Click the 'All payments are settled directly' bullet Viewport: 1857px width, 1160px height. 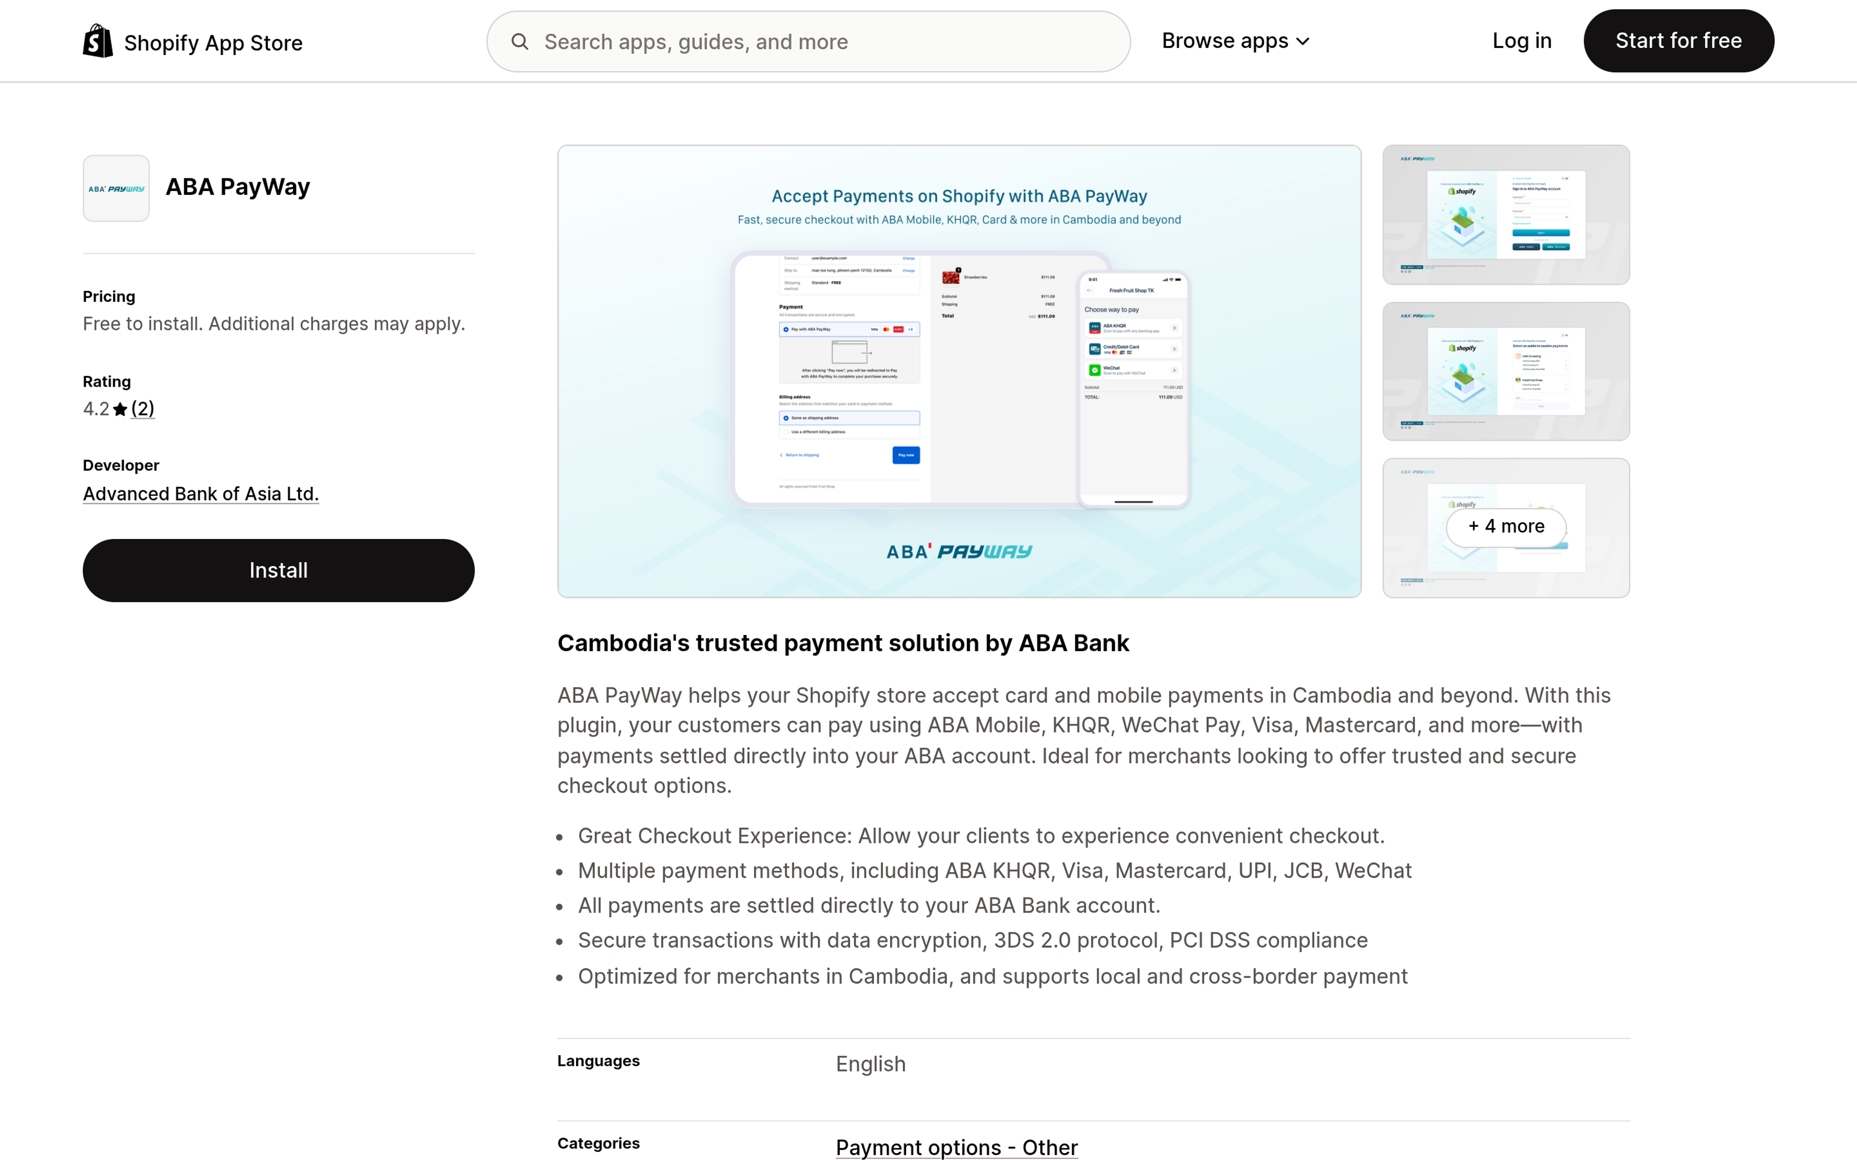pos(869,905)
